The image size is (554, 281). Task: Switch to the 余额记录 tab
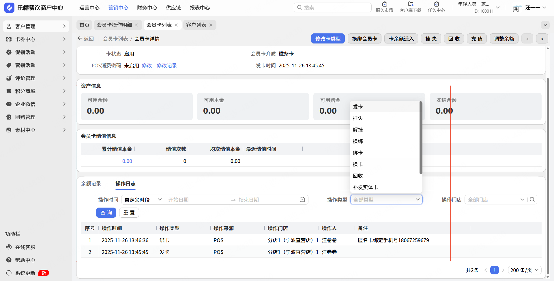point(91,184)
